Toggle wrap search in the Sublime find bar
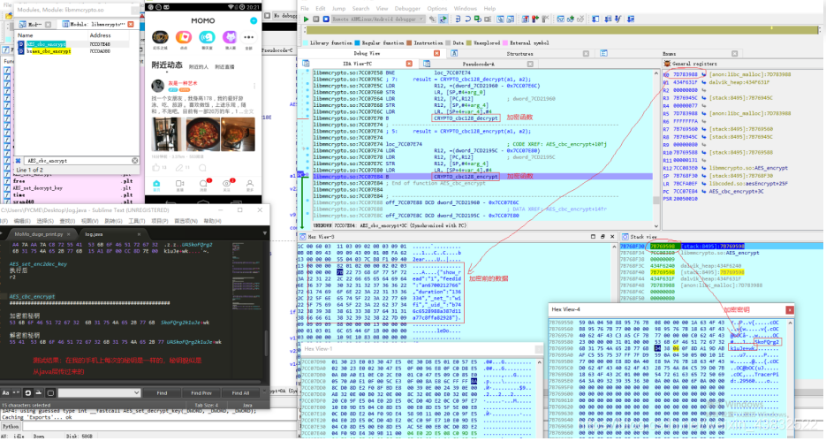This screenshot has width=826, height=441. click(x=28, y=393)
